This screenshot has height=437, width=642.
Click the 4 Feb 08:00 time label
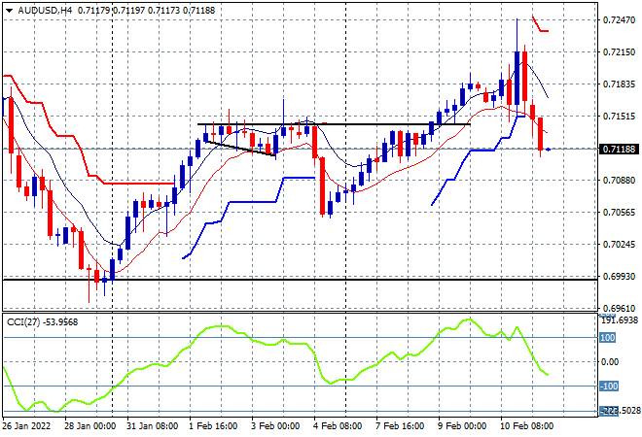[338, 426]
